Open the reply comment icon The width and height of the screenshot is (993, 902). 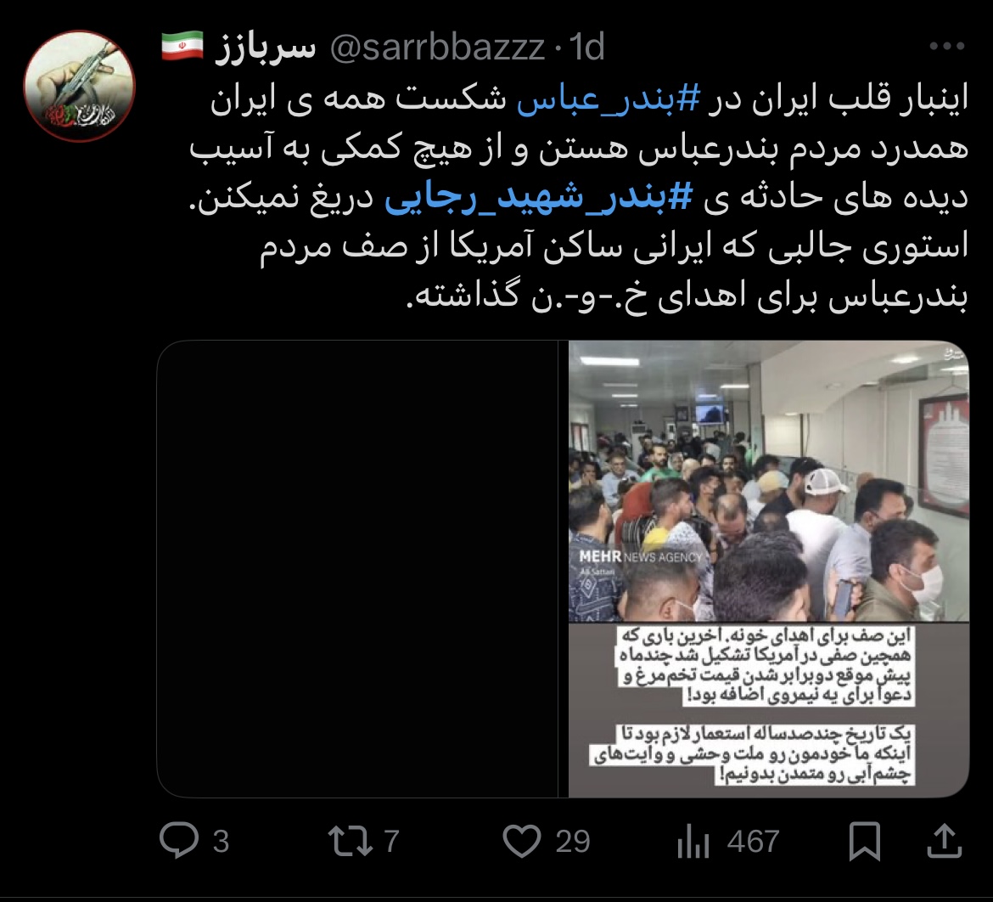(x=178, y=841)
